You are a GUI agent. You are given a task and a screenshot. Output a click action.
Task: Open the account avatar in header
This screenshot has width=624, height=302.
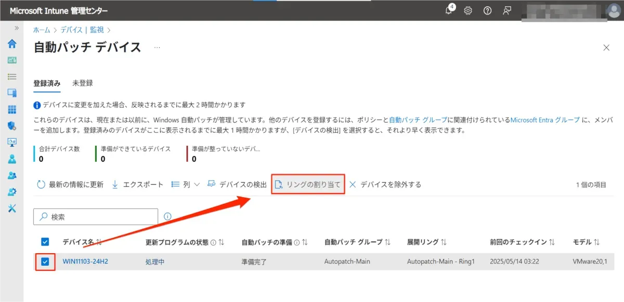613,10
